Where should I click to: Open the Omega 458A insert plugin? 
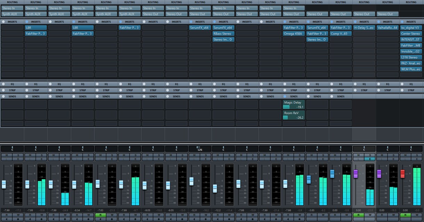pos(294,34)
